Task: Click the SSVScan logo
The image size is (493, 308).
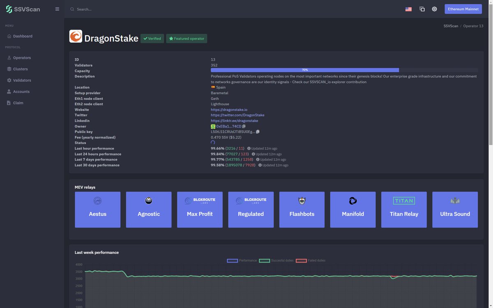Action: (23, 9)
